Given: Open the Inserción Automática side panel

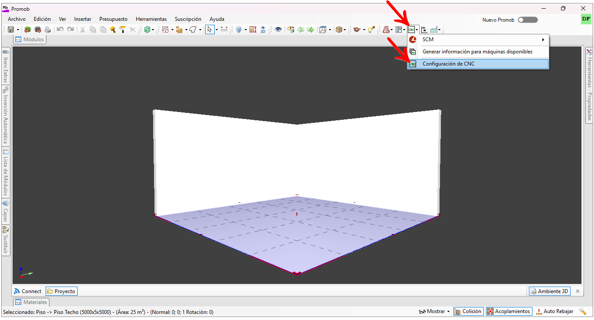Looking at the screenshot, I should (x=6, y=115).
